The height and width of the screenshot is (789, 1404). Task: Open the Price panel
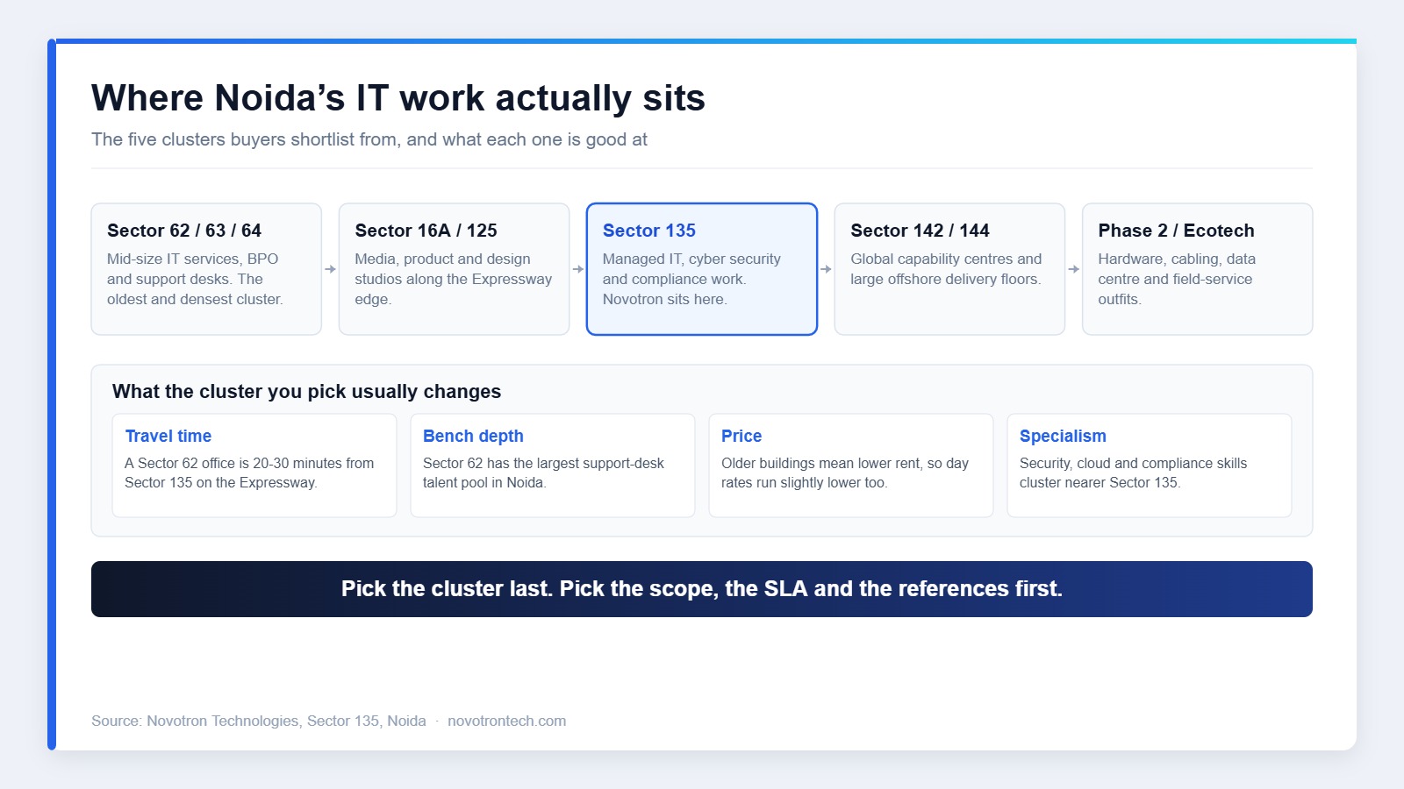[851, 466]
